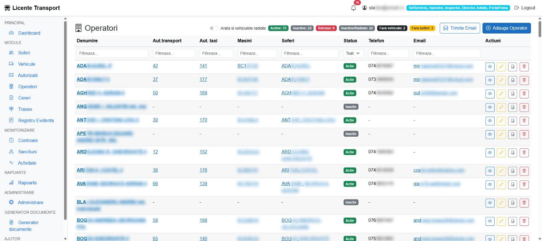542x241 pixels.
Task: Click the Trimite Email button
Action: coord(459,28)
